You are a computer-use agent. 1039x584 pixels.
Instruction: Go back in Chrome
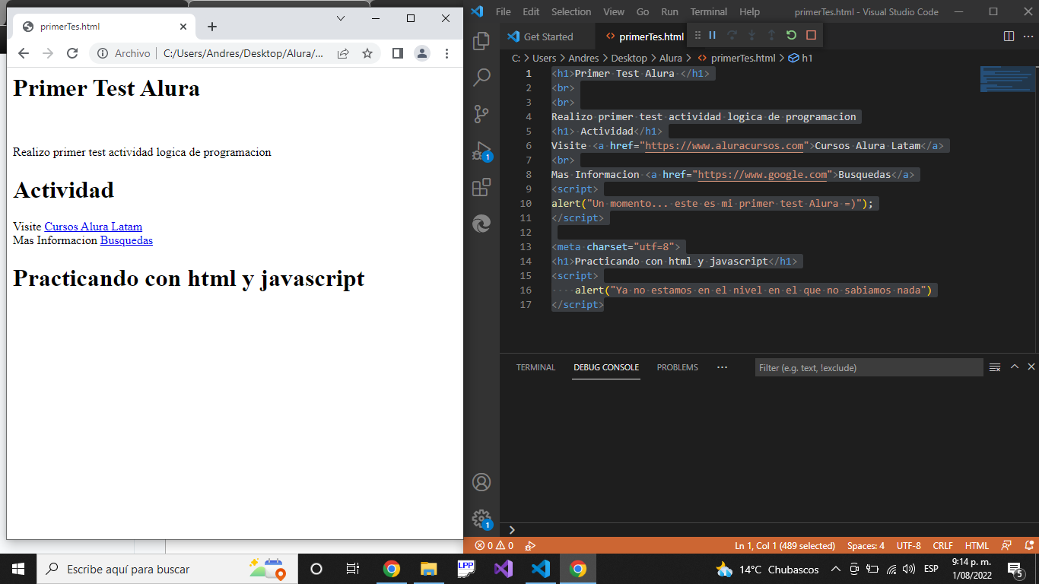click(x=24, y=53)
